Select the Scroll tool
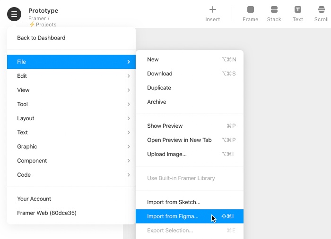The image size is (331, 239). tap(321, 14)
